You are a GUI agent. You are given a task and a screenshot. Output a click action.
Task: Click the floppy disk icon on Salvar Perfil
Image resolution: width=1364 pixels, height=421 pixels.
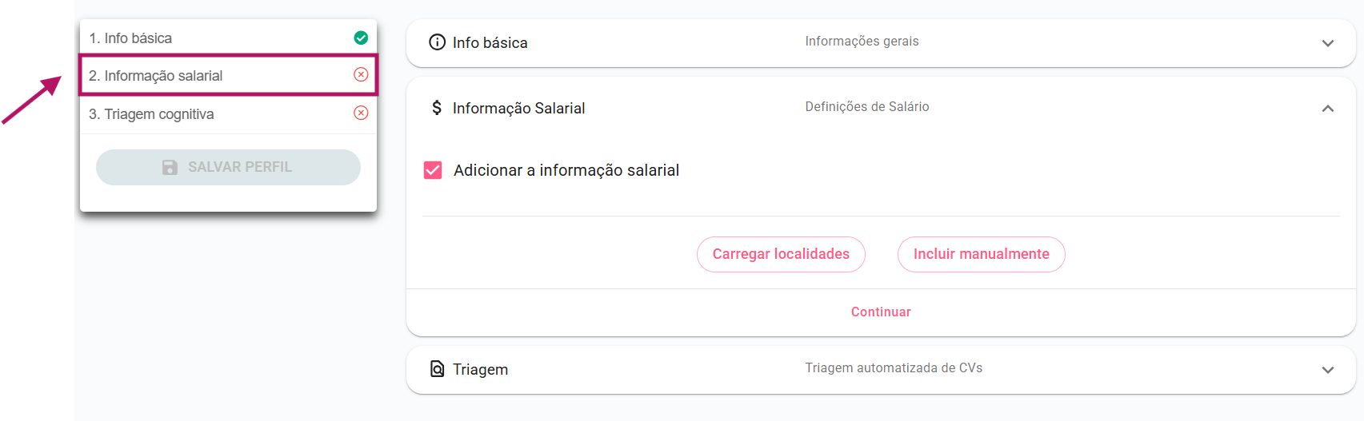click(170, 167)
